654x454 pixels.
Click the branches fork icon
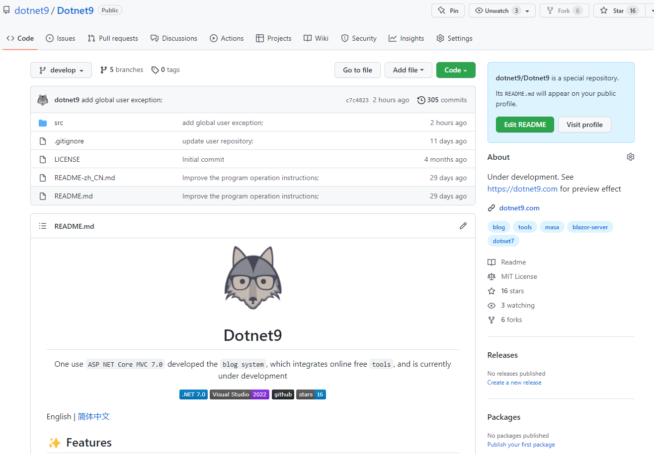104,70
